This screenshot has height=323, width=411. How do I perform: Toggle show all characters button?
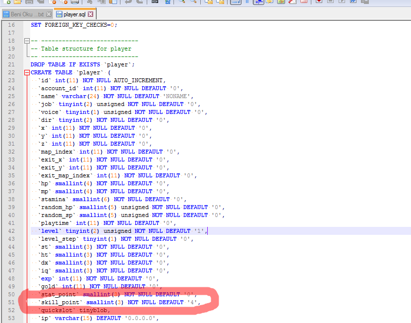tap(247, 1)
